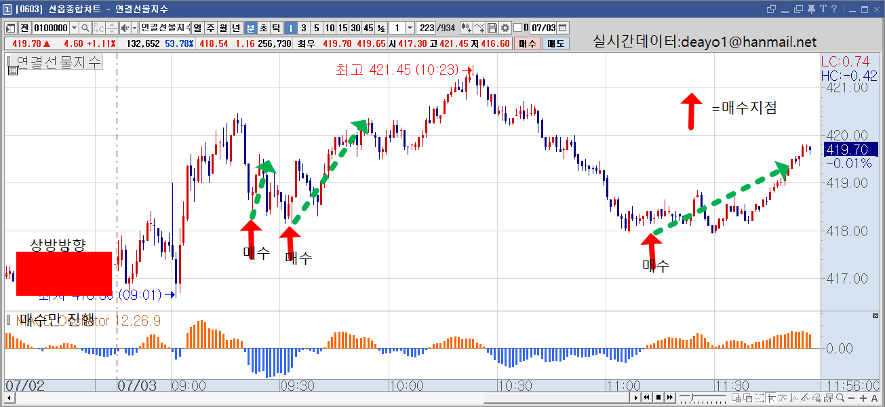The image size is (885, 407).
Task: Click the magnifier search icon beside code 0100000
Action: [85, 28]
